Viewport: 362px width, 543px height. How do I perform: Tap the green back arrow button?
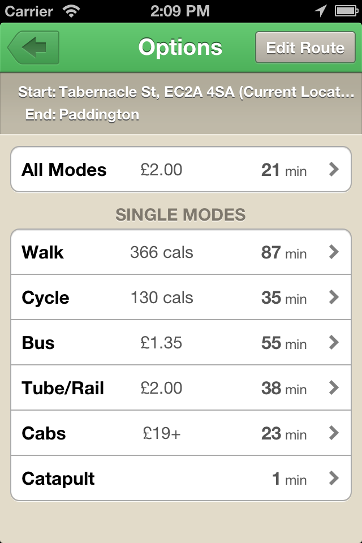pos(34,48)
